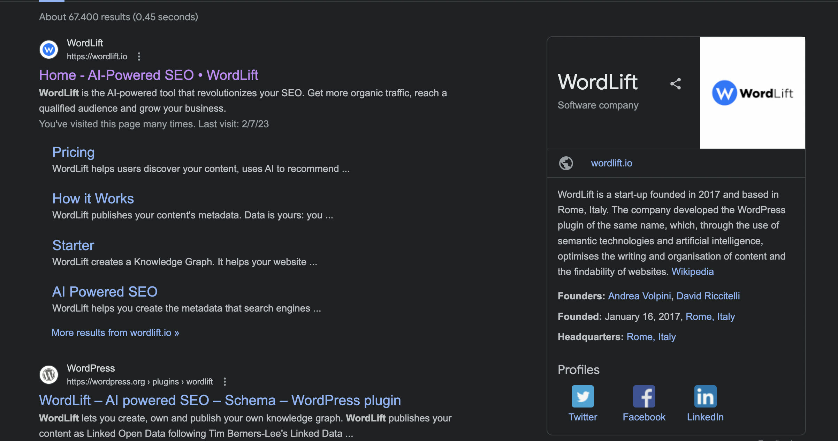
Task: Click 'WordLift publishes your content's metadata' snippet
Action: [x=193, y=215]
